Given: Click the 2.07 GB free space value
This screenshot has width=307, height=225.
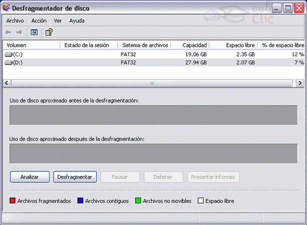Looking at the screenshot, I should [245, 62].
